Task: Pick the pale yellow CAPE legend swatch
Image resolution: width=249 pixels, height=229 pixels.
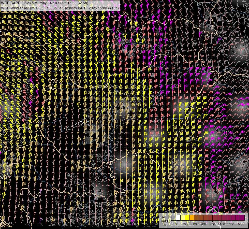Action: point(183,218)
